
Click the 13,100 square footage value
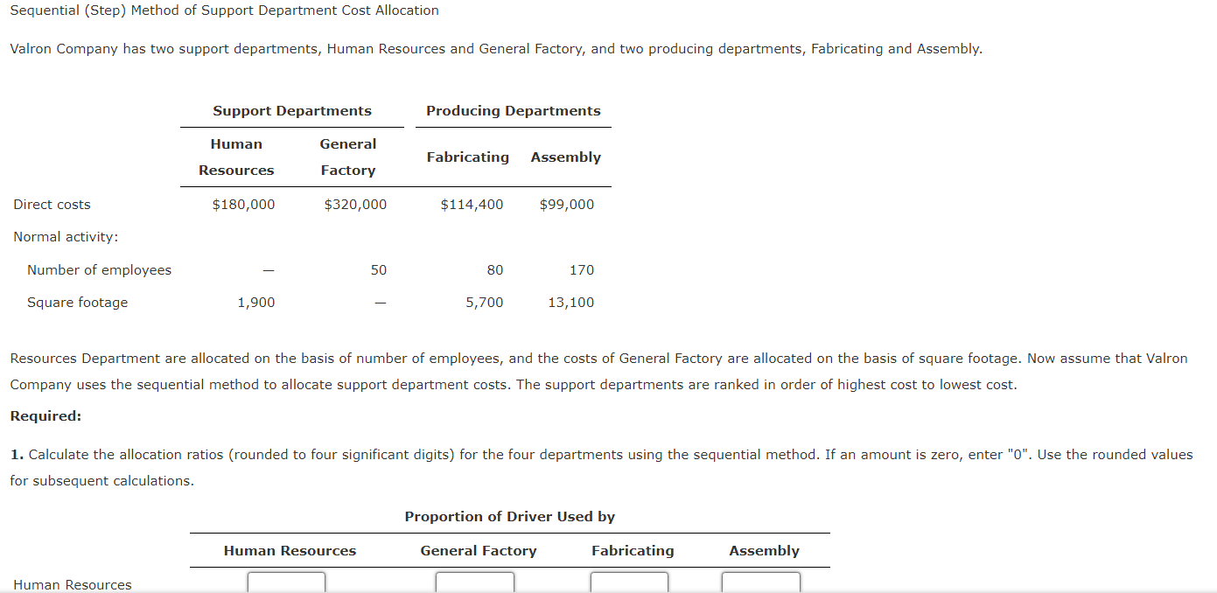[571, 303]
